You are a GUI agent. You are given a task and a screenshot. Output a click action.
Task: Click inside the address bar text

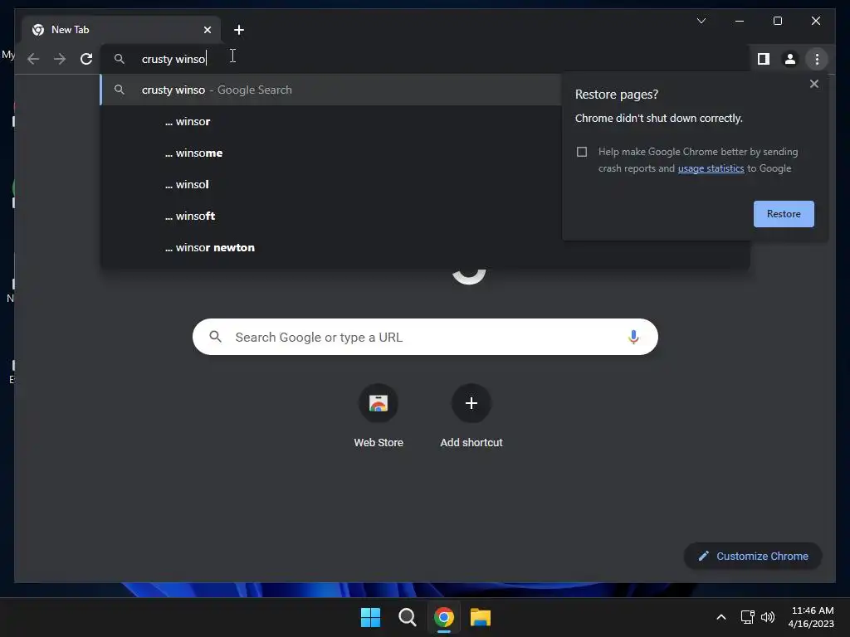click(173, 59)
